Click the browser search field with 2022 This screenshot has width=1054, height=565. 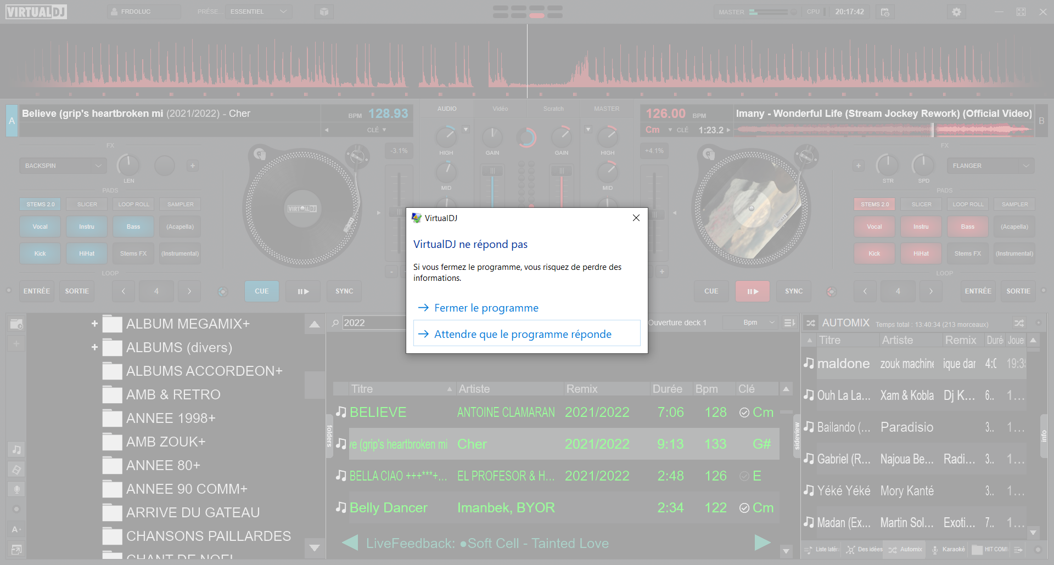(x=373, y=323)
